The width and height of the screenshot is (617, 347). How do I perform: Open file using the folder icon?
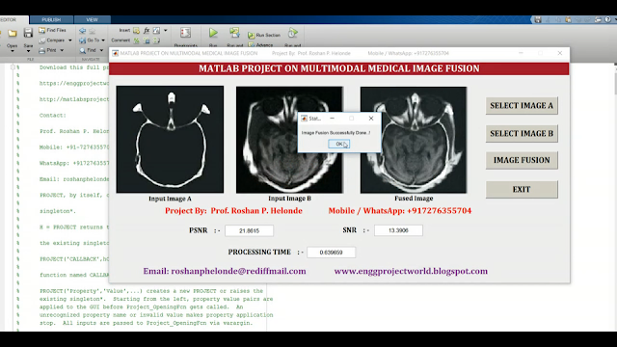[x=13, y=34]
